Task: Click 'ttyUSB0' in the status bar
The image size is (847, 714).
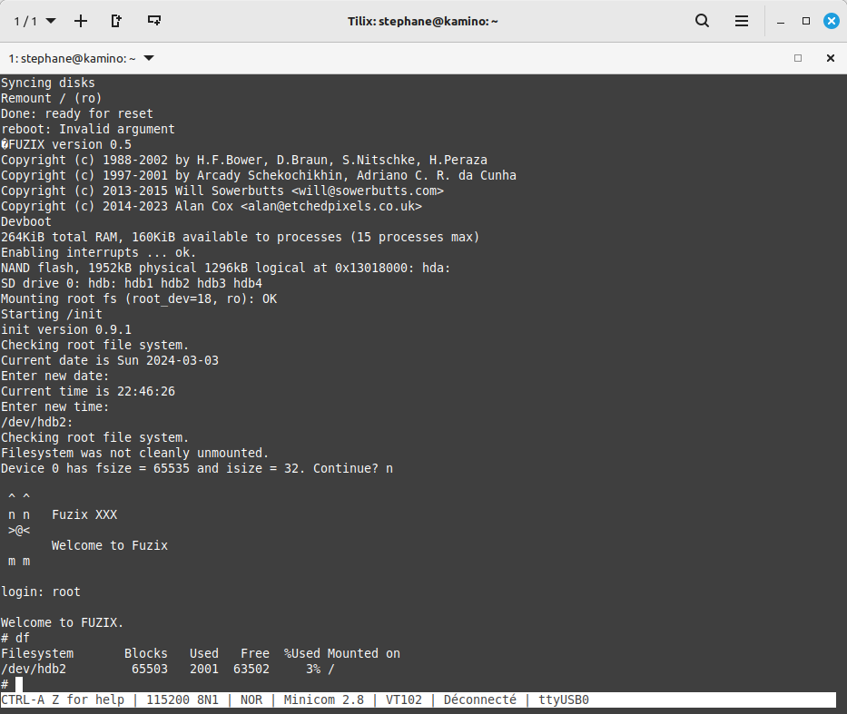Action: [564, 700]
